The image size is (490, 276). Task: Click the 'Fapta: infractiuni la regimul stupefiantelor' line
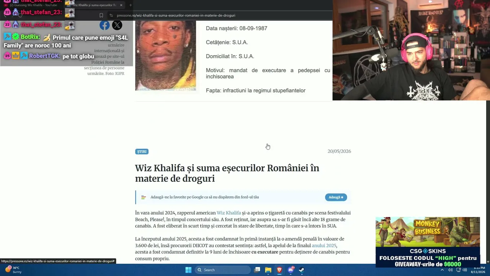pos(256,90)
